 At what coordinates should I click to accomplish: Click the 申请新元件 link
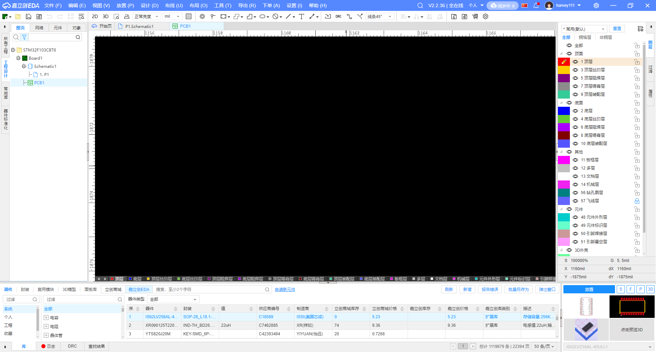tap(285, 290)
